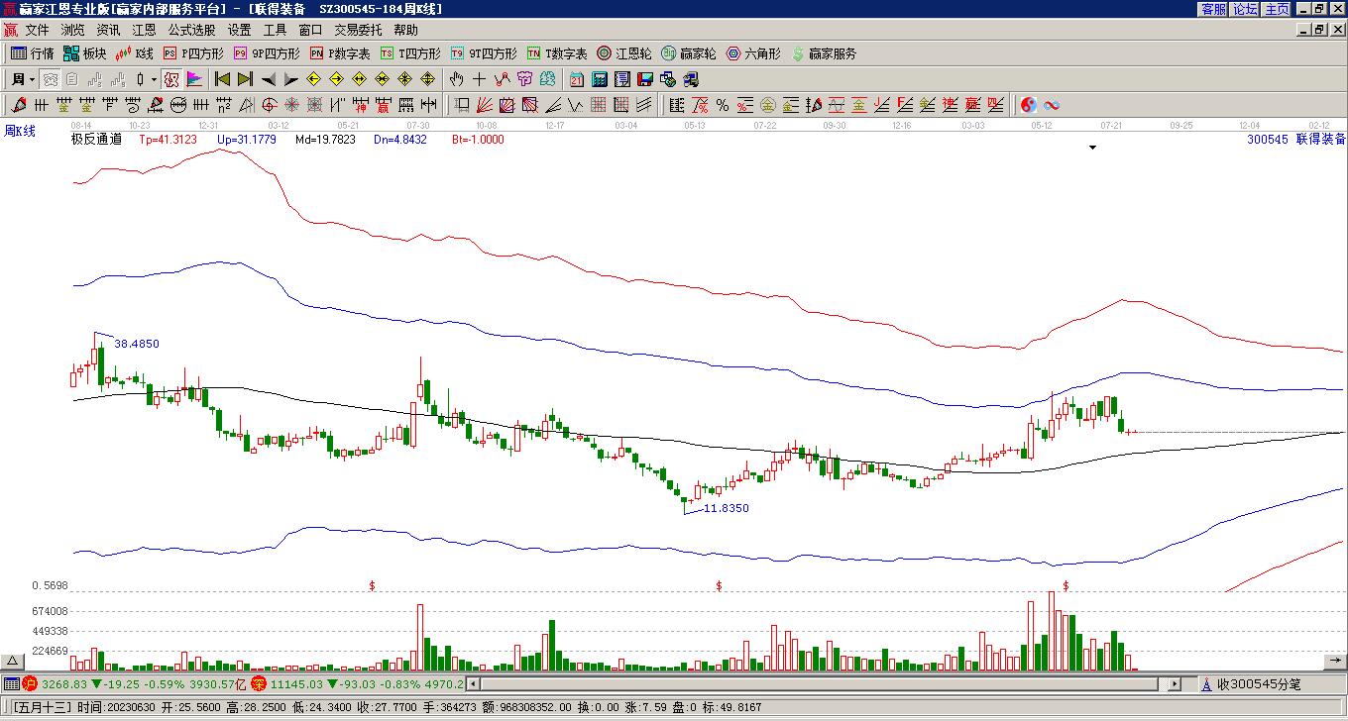The width and height of the screenshot is (1348, 721).
Task: Open the calendar icon showing 21
Action: click(576, 79)
